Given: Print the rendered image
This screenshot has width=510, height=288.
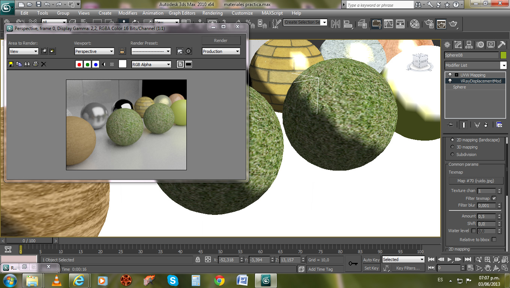Looking at the screenshot, I should click(x=36, y=64).
